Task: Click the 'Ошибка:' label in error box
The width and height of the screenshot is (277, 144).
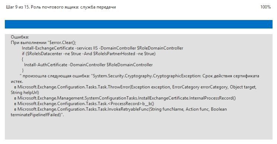Action: (20, 37)
